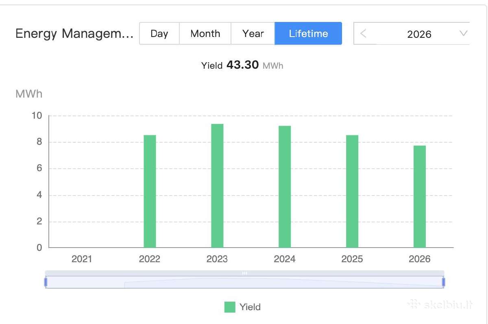488x324 pixels.
Task: Open the year dropdown chevron next to 2026
Action: tap(463, 33)
